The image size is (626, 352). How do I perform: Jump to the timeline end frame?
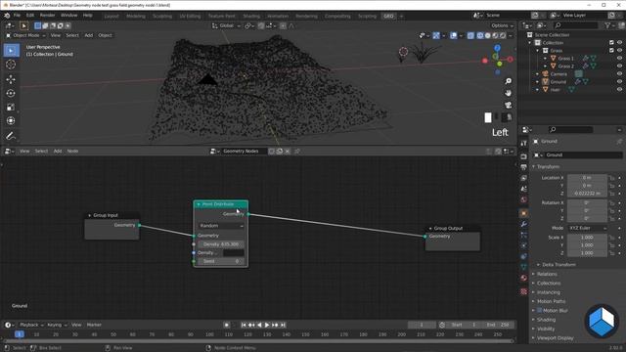tap(283, 325)
